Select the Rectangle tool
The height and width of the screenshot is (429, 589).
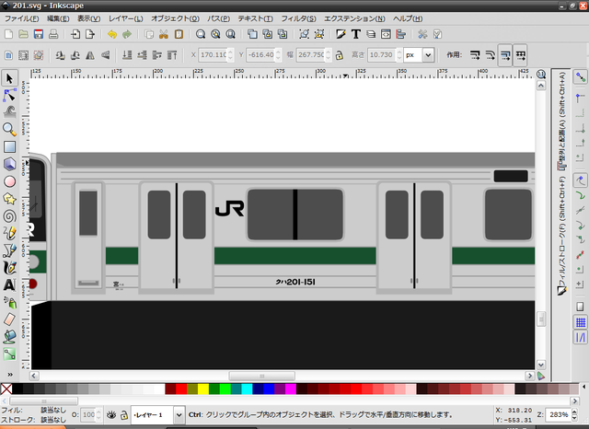click(9, 146)
